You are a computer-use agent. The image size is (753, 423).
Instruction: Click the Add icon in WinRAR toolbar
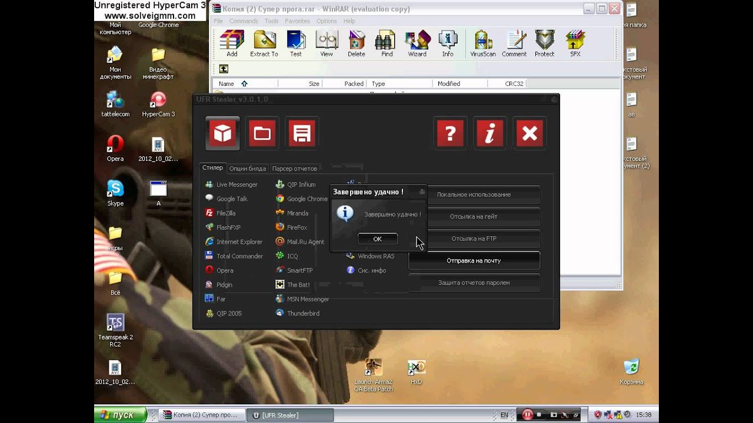pyautogui.click(x=232, y=44)
